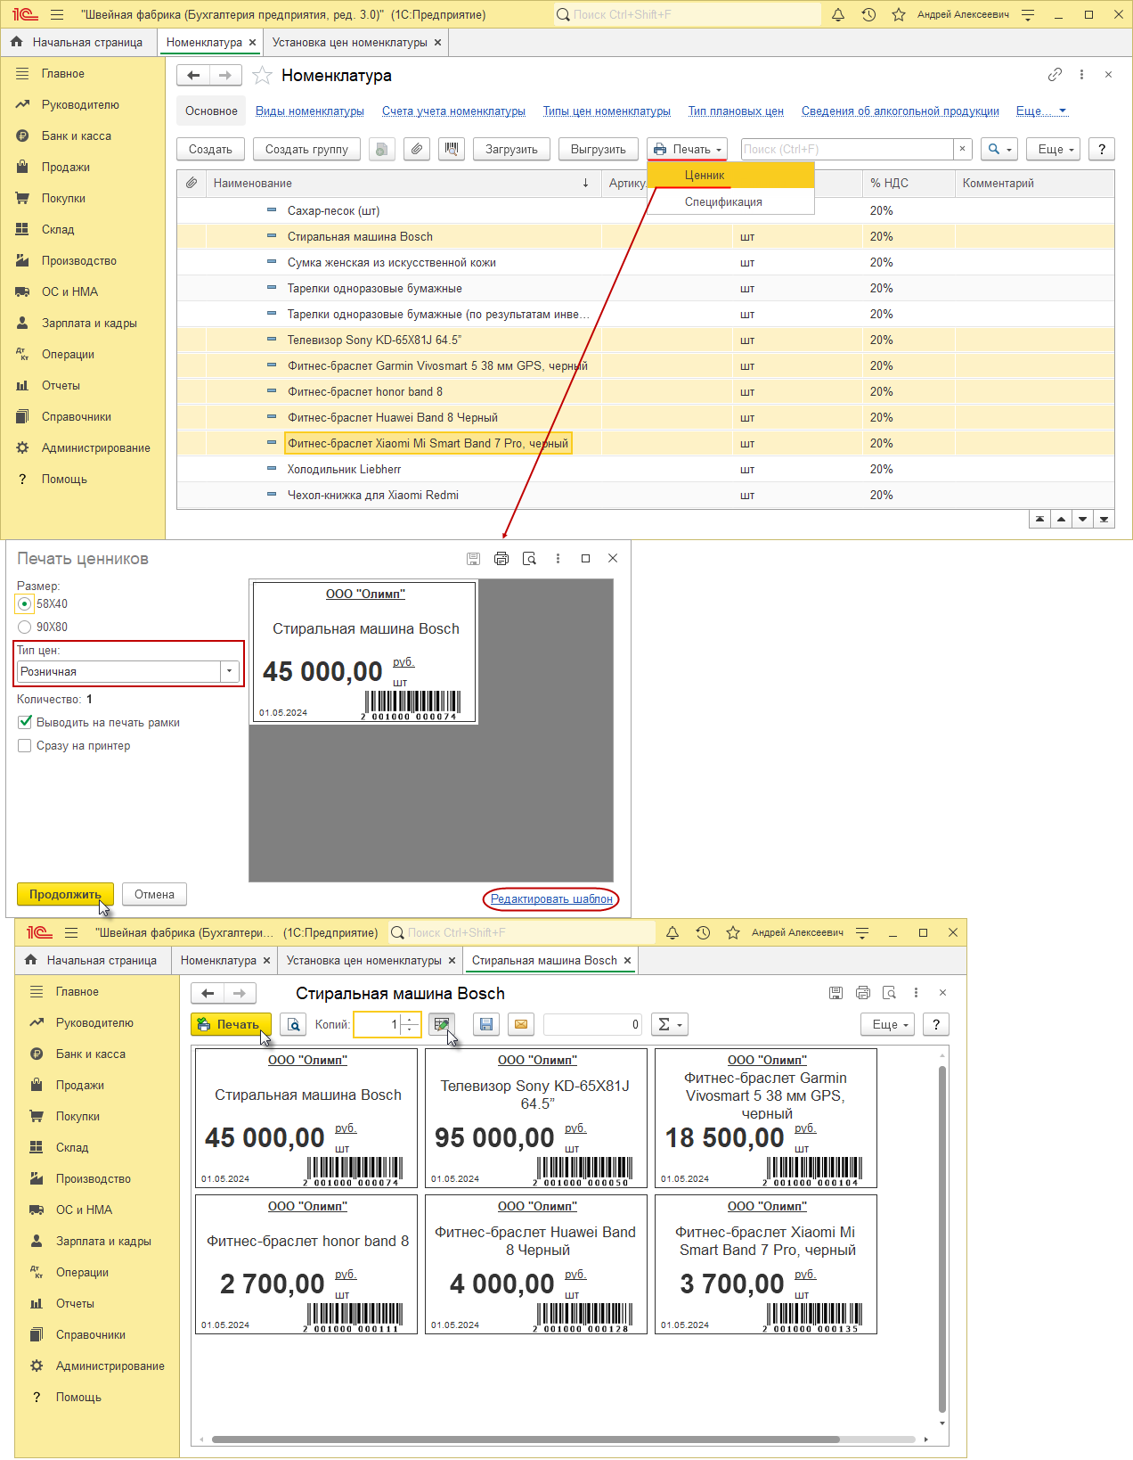Screen dimensions: 1133x1460
Task: Click preview icon in Печать ценников dialog
Action: point(529,559)
